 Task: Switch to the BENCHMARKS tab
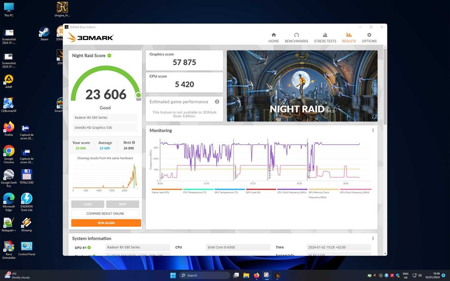pyautogui.click(x=297, y=38)
